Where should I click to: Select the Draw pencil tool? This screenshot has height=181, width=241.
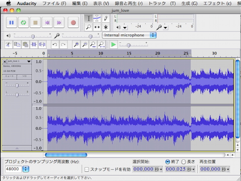pos(106,18)
